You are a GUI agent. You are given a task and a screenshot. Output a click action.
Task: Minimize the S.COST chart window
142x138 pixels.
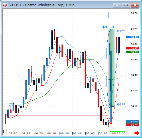click(117, 5)
